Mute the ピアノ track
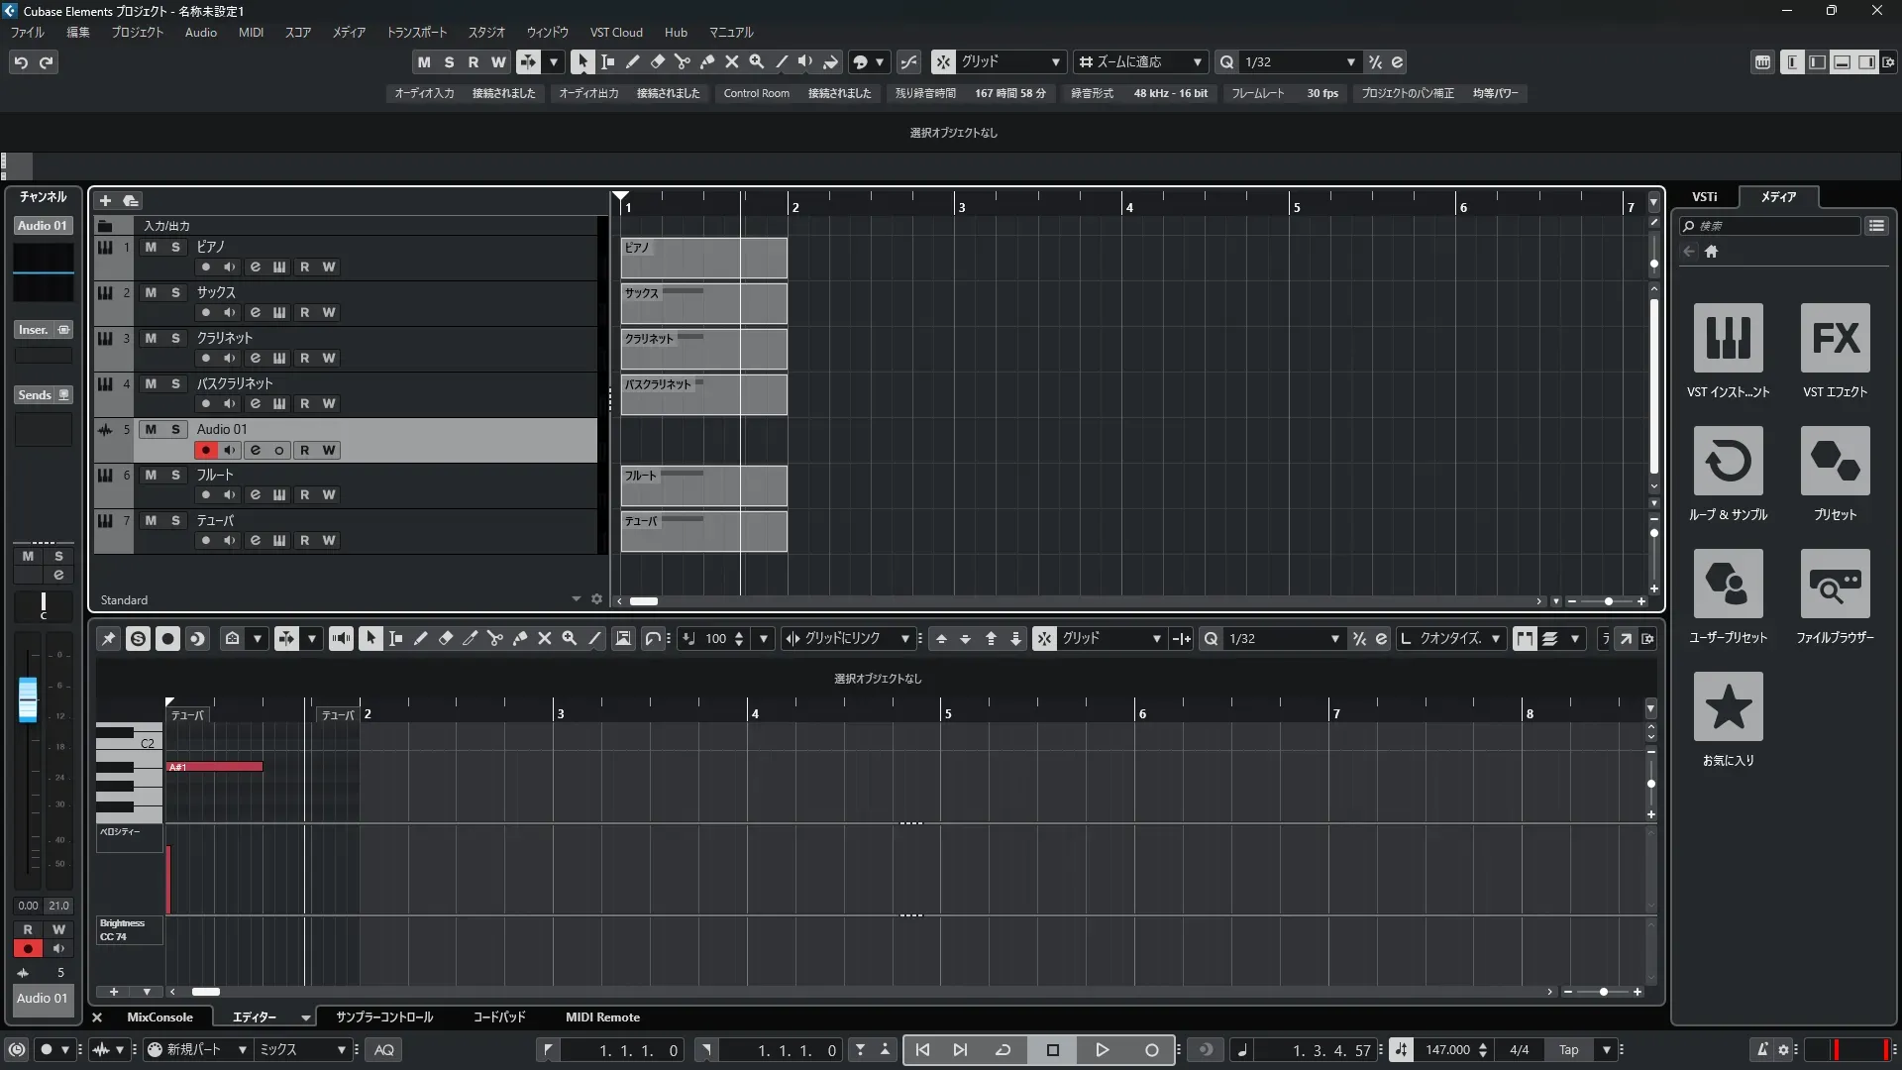 (x=151, y=247)
